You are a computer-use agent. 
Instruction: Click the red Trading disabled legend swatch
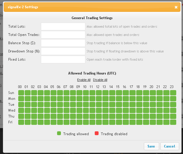tap(97, 133)
